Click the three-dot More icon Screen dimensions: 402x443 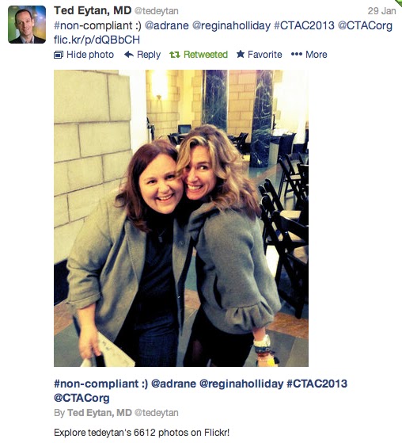297,54
